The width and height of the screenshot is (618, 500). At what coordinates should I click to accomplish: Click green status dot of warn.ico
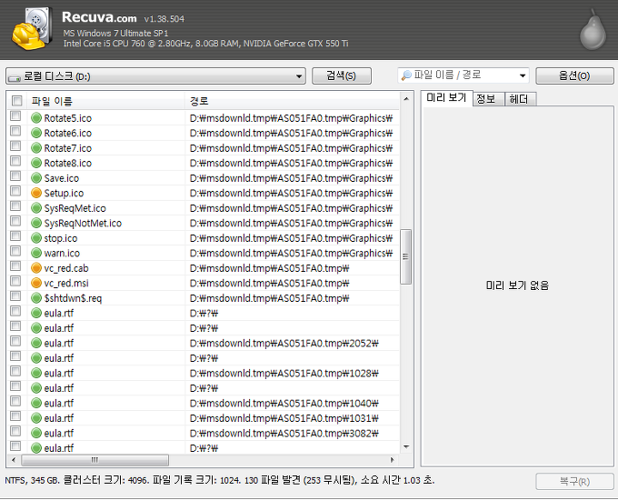(x=36, y=253)
